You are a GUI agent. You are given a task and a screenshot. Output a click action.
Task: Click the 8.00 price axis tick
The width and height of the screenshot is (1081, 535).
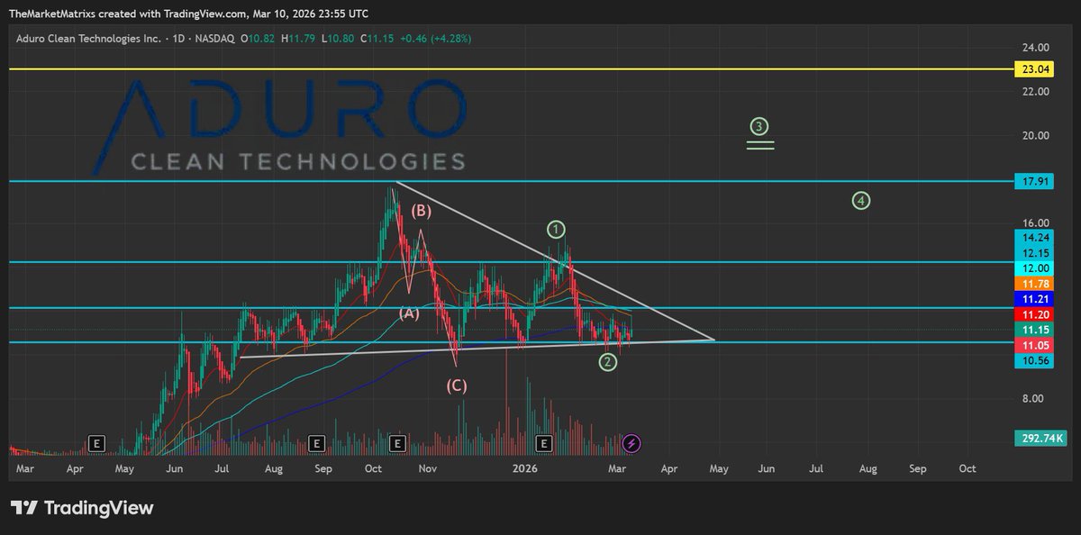click(x=1035, y=399)
